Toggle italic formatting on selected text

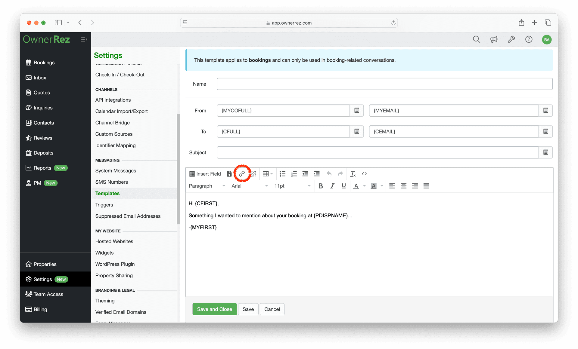332,185
